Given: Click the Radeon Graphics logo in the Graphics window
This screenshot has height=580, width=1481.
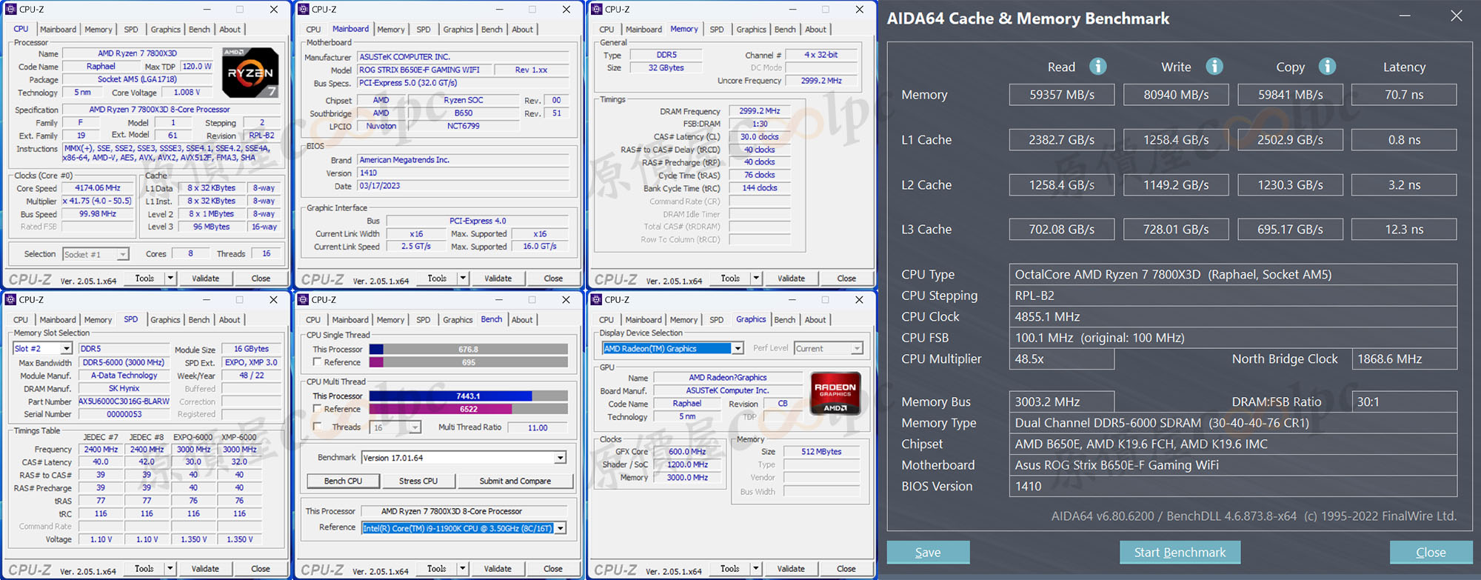Looking at the screenshot, I should click(835, 393).
